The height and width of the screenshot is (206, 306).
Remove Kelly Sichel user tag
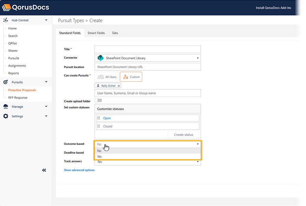coord(119,86)
